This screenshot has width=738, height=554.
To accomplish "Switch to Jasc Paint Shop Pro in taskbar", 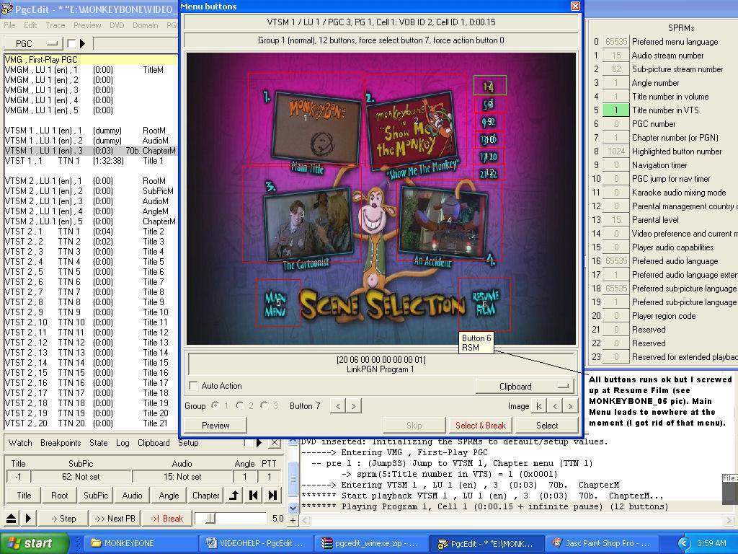I will 602,543.
